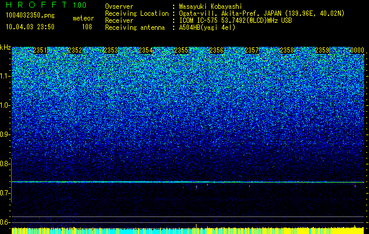Image resolution: width=369 pixels, height=234 pixels.
Task: Click the date stamp 10.04.03 23:50
Action: click(x=30, y=27)
